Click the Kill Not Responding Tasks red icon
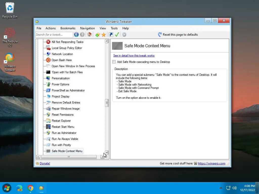Screen dimensions: 259x194 pos(48,42)
